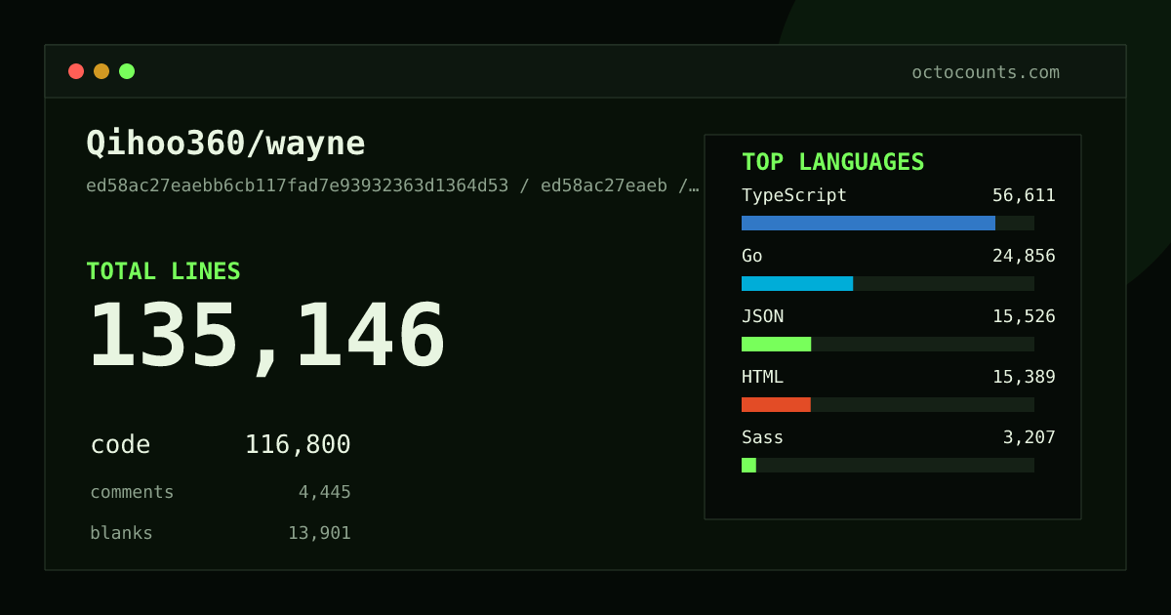Click the 15,526 JSON count
Viewport: 1171px width, 615px height.
coord(1024,316)
